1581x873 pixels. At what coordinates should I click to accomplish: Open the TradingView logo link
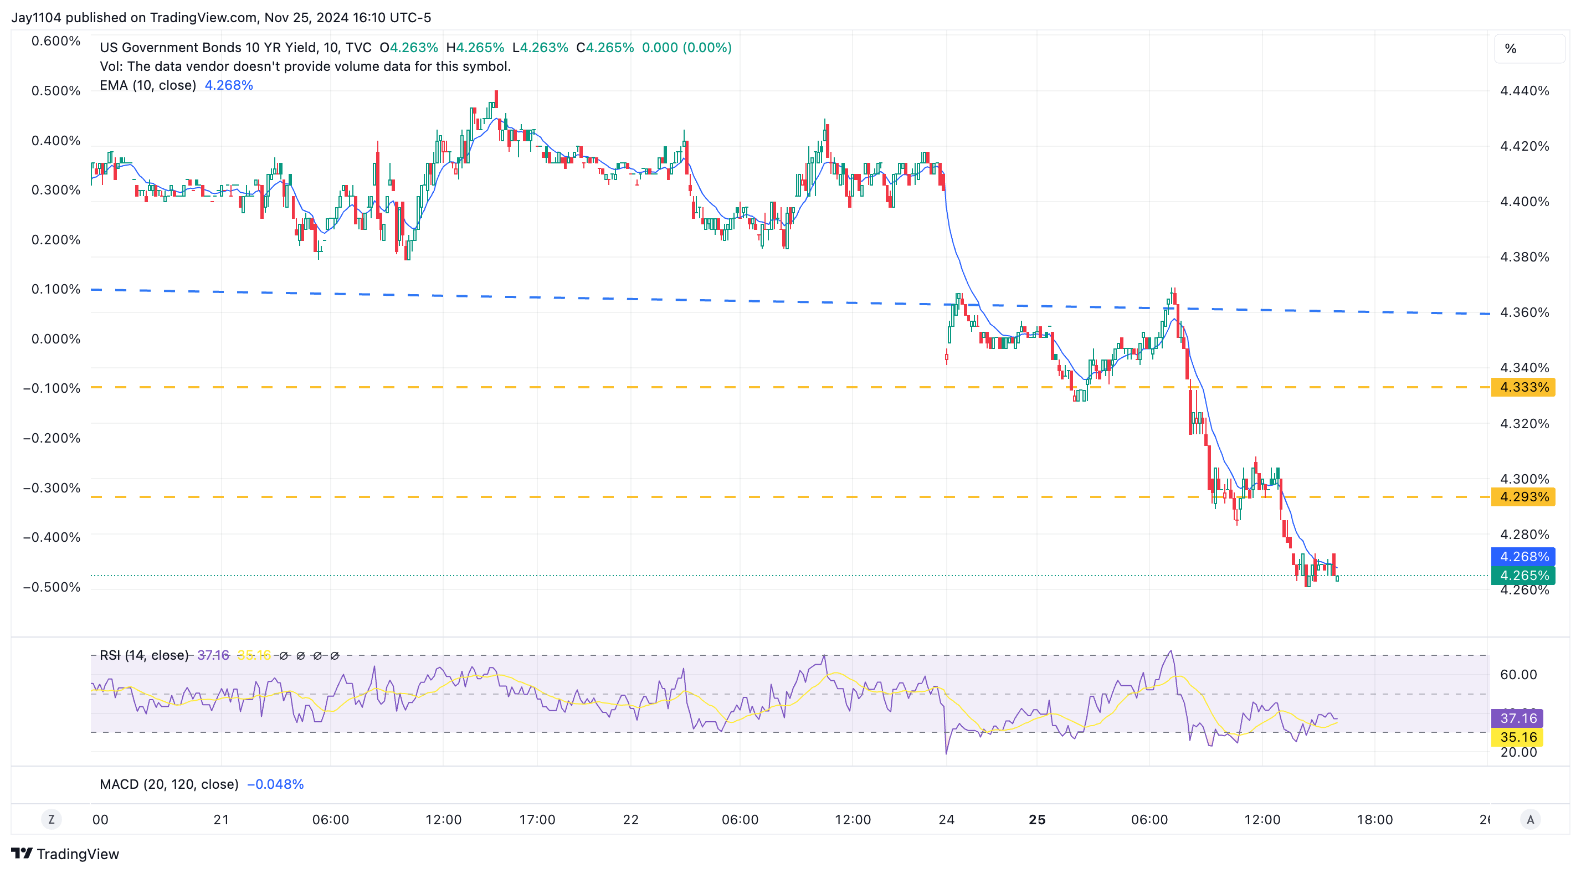[65, 854]
